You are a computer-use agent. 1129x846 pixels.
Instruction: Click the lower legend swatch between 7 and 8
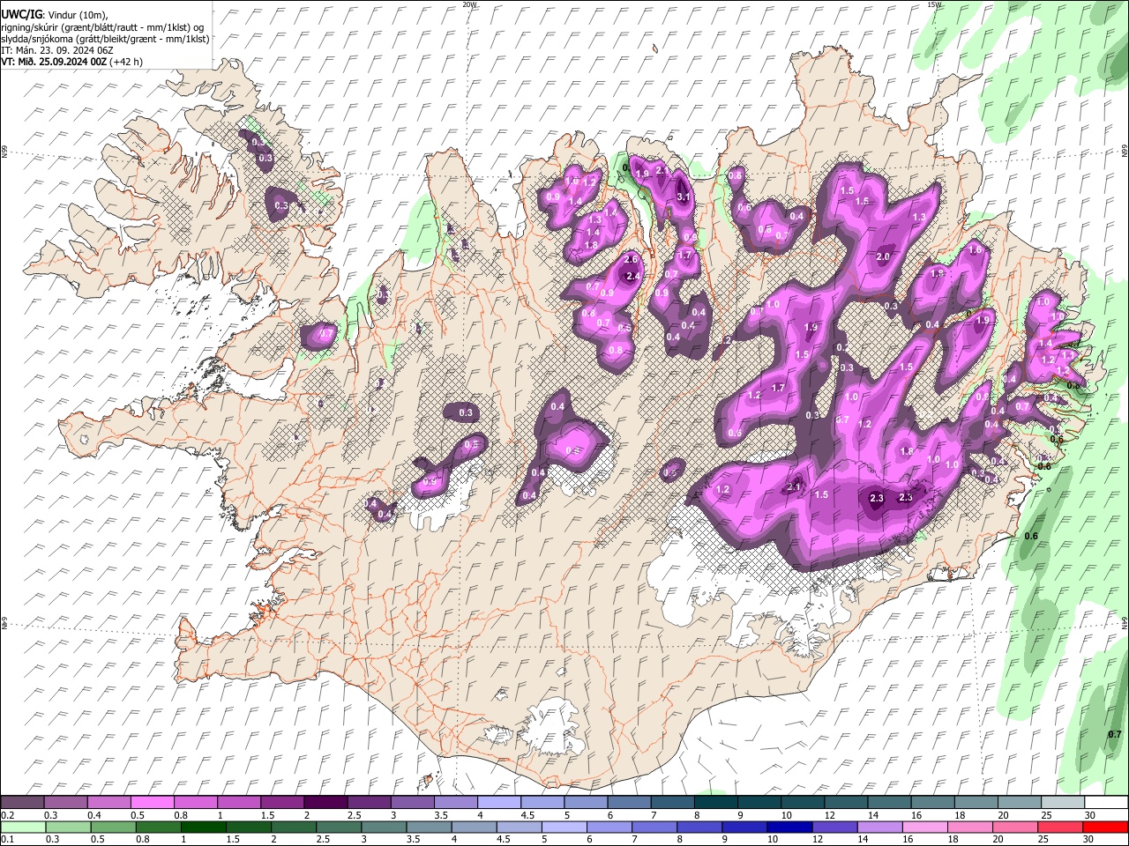(655, 827)
